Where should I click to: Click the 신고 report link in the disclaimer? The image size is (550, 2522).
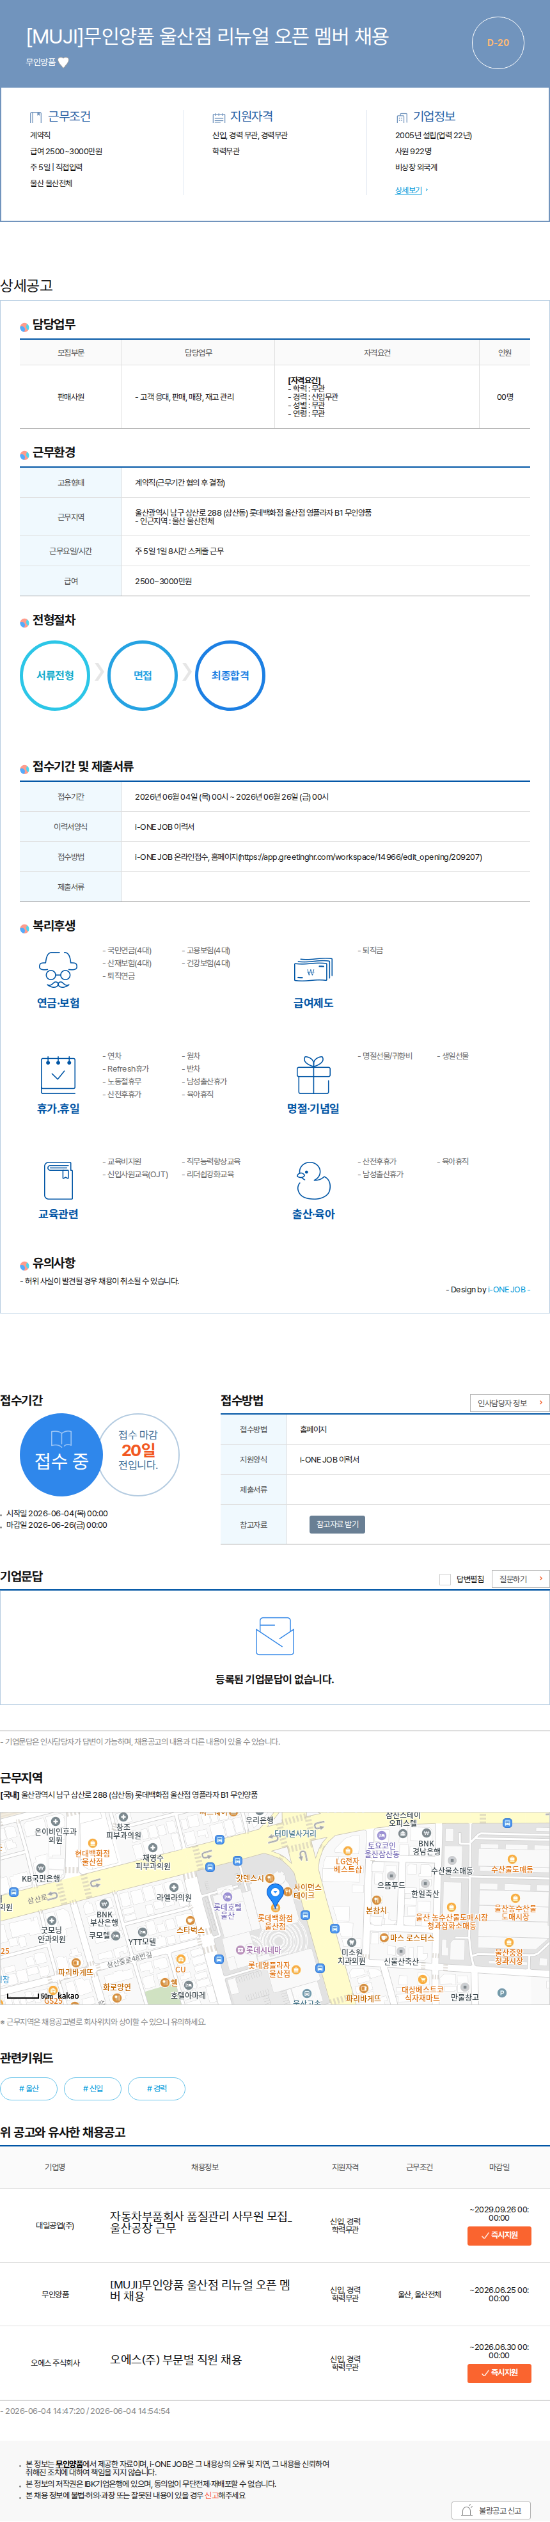[210, 2494]
